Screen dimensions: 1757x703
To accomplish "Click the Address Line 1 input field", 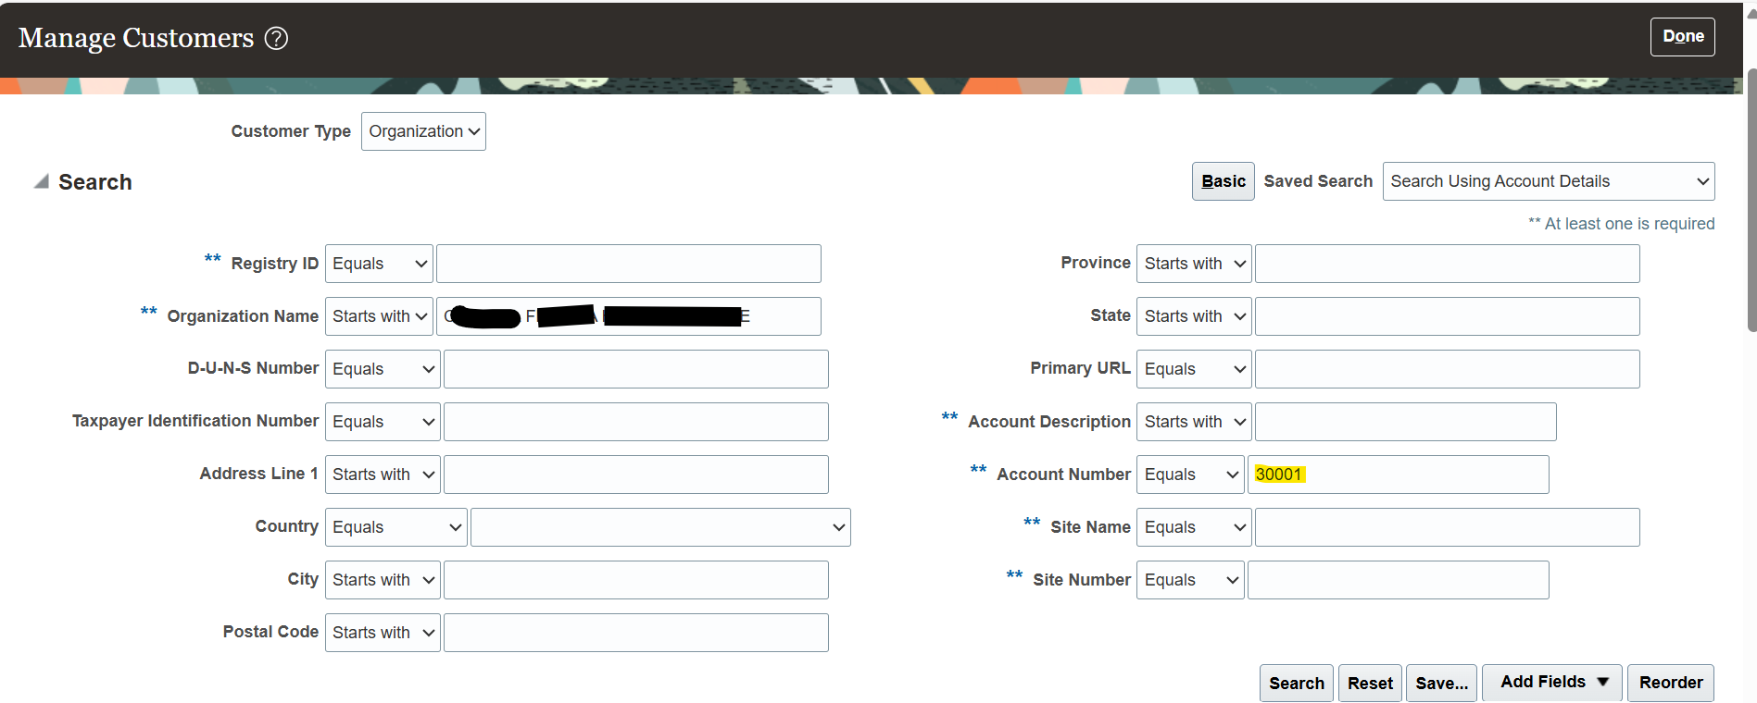I will coord(635,475).
